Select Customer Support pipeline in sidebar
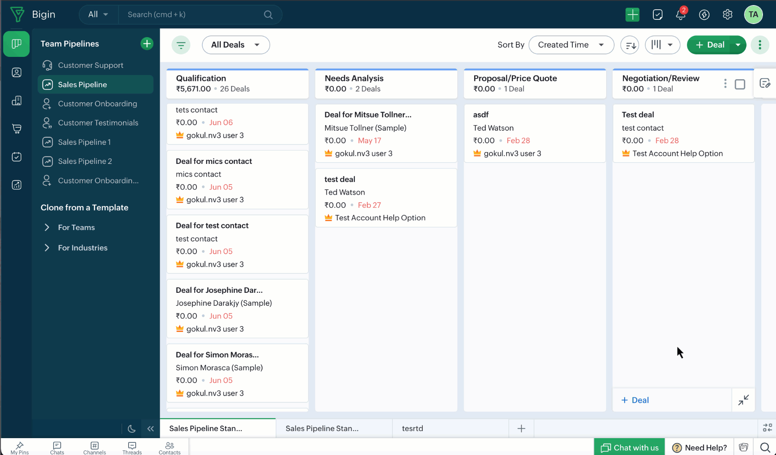 pyautogui.click(x=91, y=65)
